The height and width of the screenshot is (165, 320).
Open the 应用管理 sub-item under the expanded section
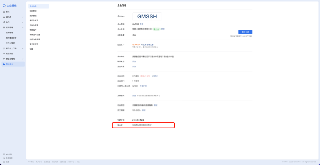click(9, 33)
